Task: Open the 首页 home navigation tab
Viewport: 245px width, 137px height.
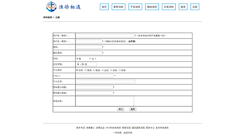Action: [x=104, y=7]
